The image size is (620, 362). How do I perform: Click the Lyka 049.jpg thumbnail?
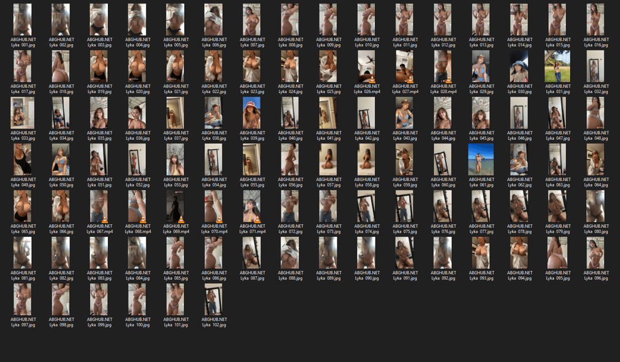22,159
